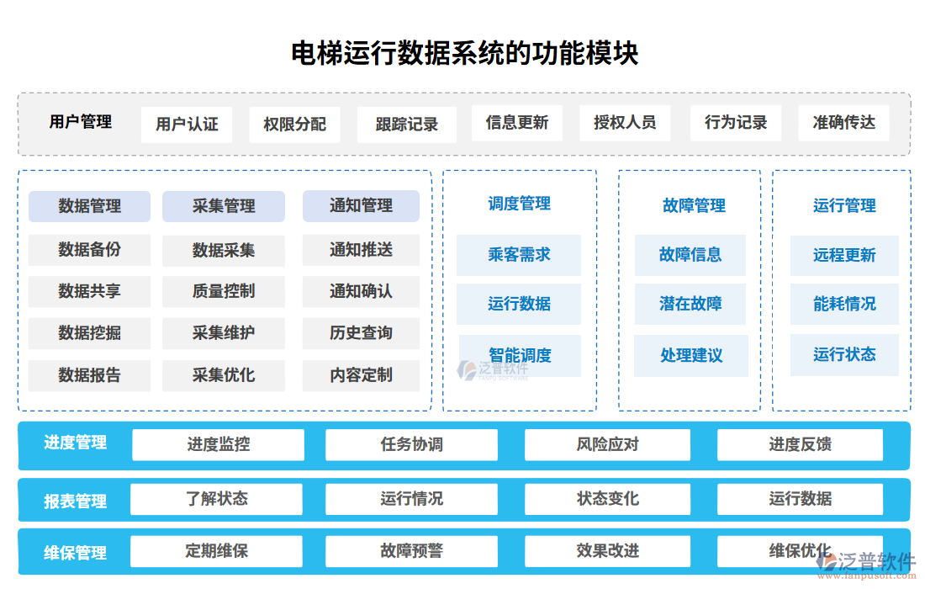Click the 数据挖掘 item
Viewport: 925px width, 589px height.
pyautogui.click(x=89, y=333)
